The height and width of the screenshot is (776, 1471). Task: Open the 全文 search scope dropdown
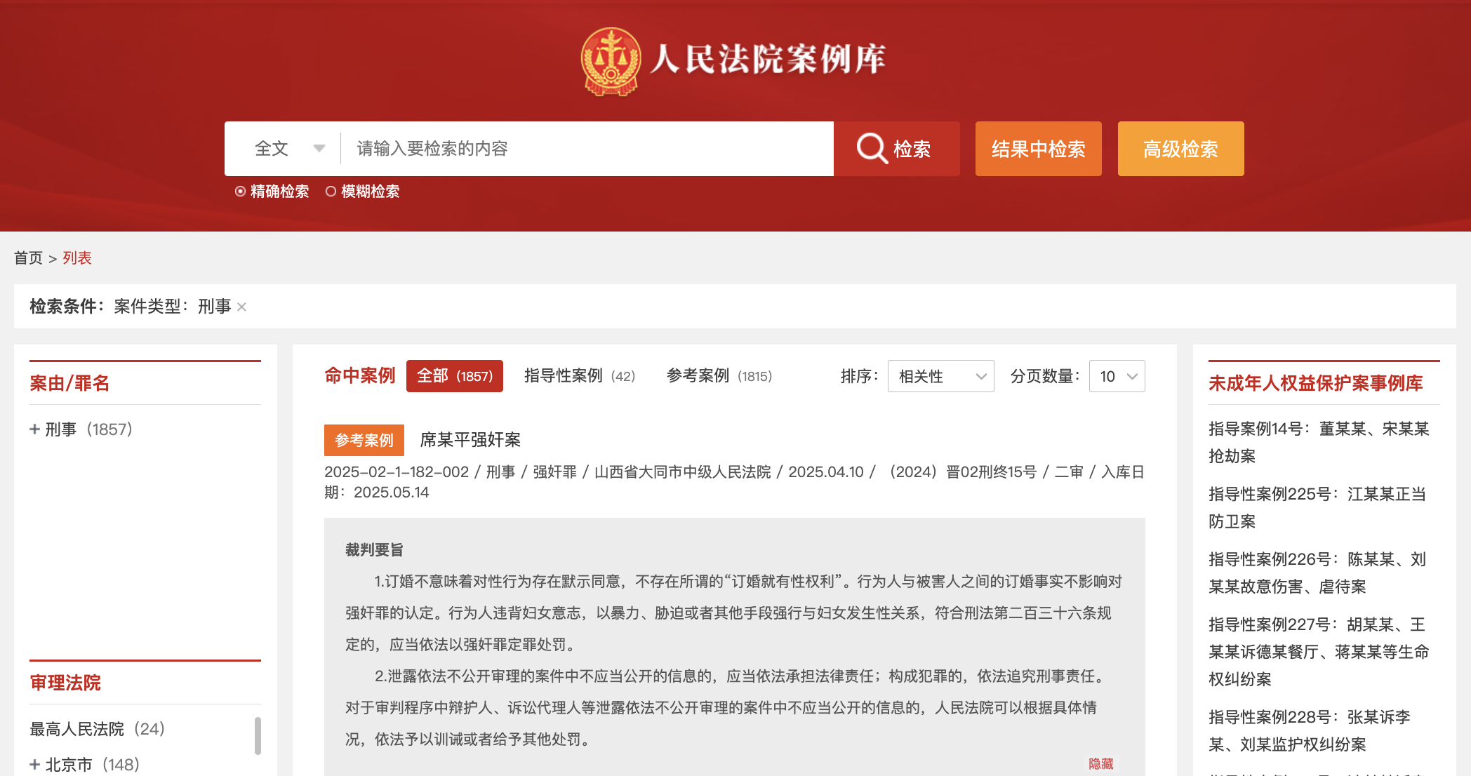coord(289,148)
